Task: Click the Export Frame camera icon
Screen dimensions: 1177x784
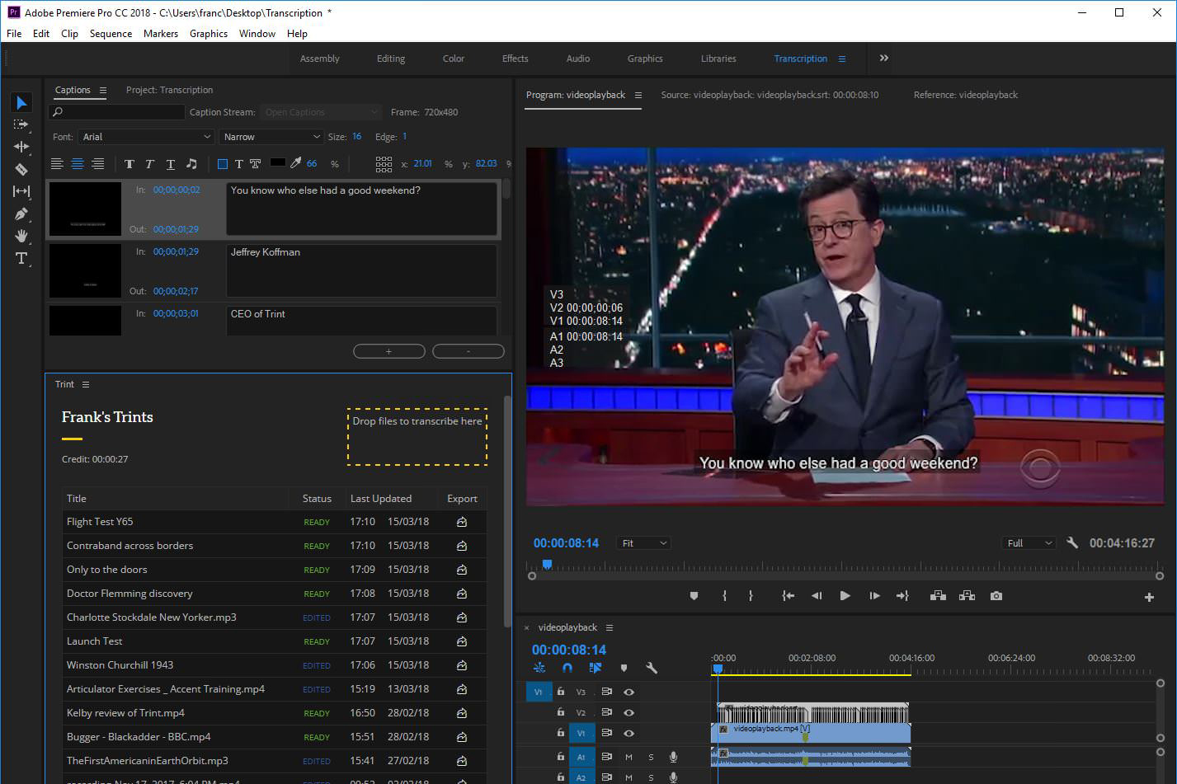Action: 996,596
